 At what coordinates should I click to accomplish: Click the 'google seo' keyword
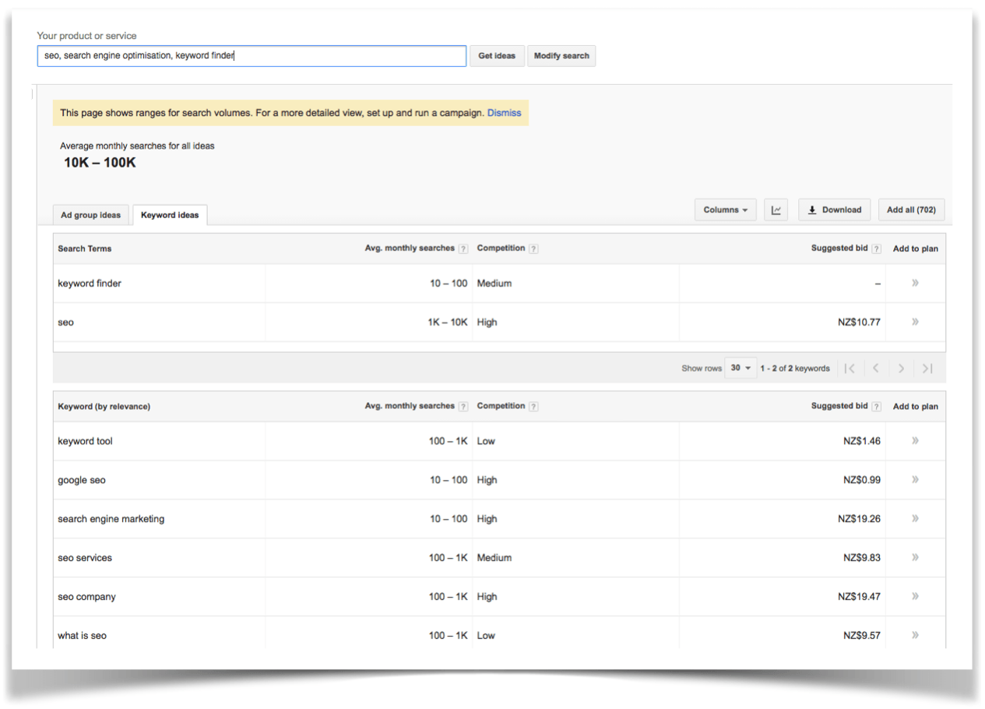coord(82,480)
